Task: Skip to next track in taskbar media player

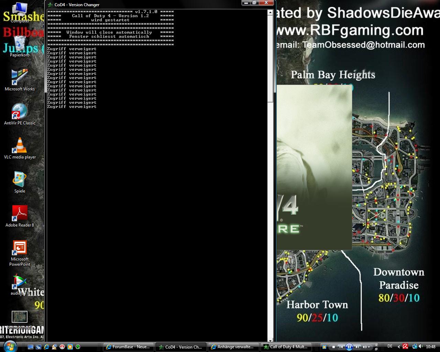Action: click(x=357, y=347)
